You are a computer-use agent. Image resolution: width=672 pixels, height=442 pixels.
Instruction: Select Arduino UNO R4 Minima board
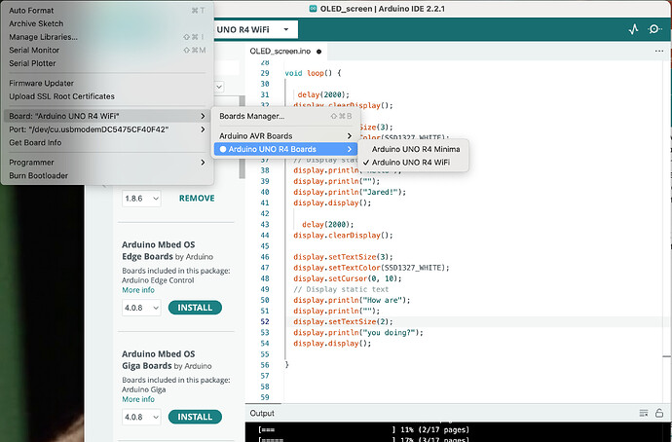click(x=416, y=149)
